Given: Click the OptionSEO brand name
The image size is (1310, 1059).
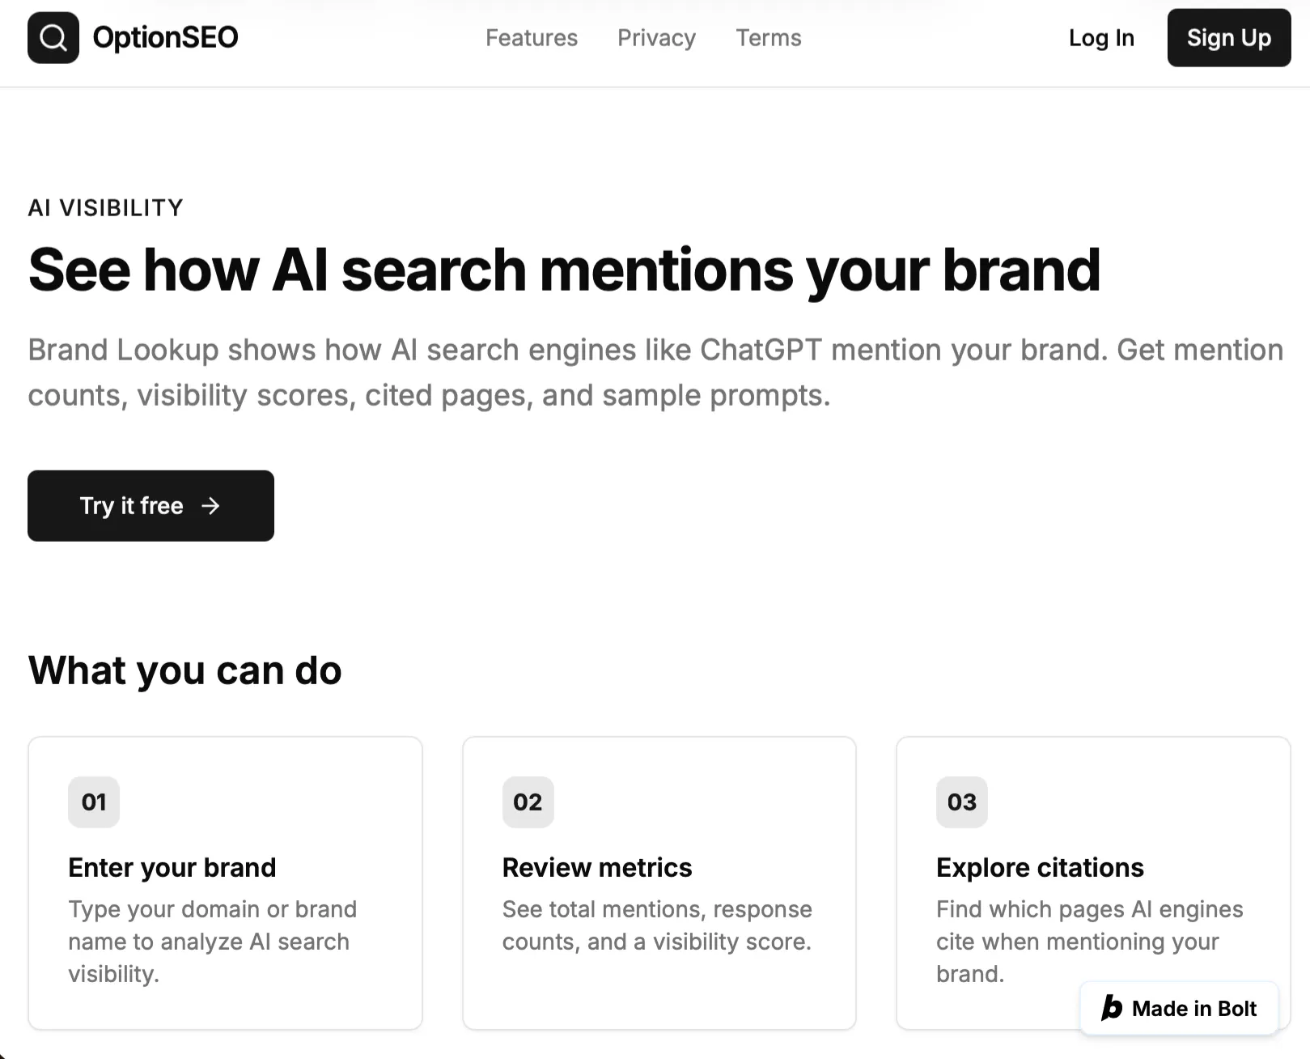Looking at the screenshot, I should 165,37.
